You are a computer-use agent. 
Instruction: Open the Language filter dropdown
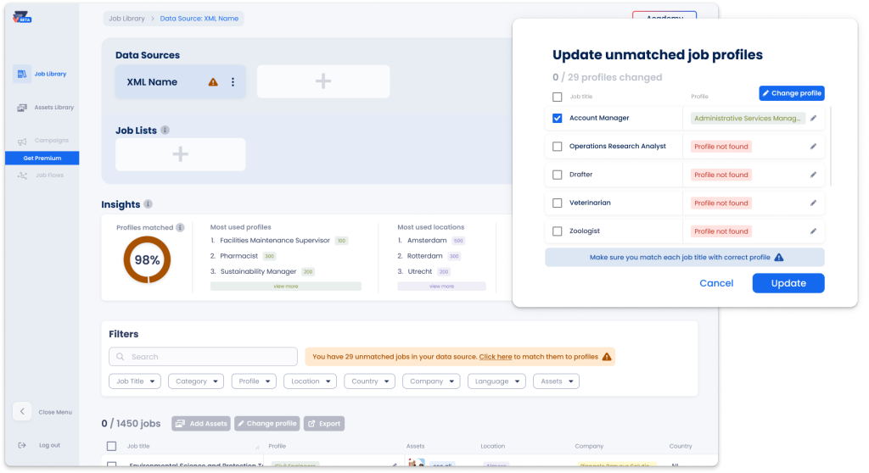pyautogui.click(x=496, y=381)
